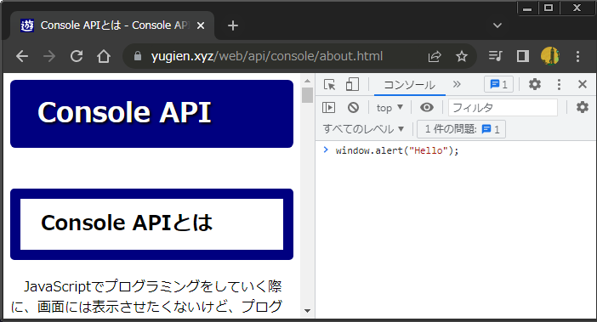The image size is (597, 322).
Task: Open DevTools customize three-dot menu
Action: pyautogui.click(x=559, y=84)
